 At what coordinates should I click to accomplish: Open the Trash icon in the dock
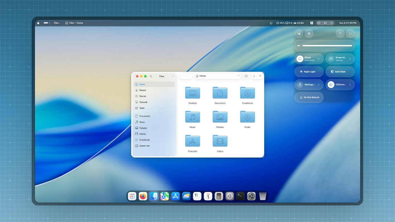[263, 196]
